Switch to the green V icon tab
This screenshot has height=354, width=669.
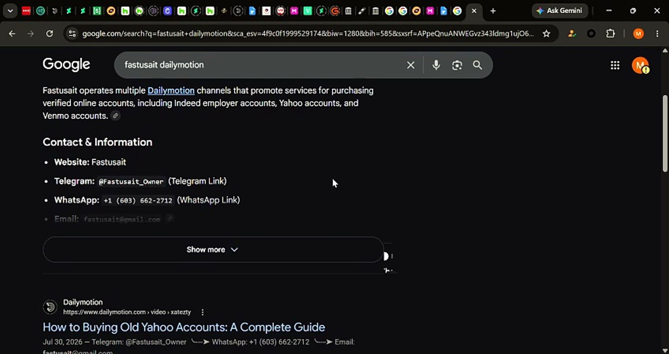pyautogui.click(x=307, y=11)
